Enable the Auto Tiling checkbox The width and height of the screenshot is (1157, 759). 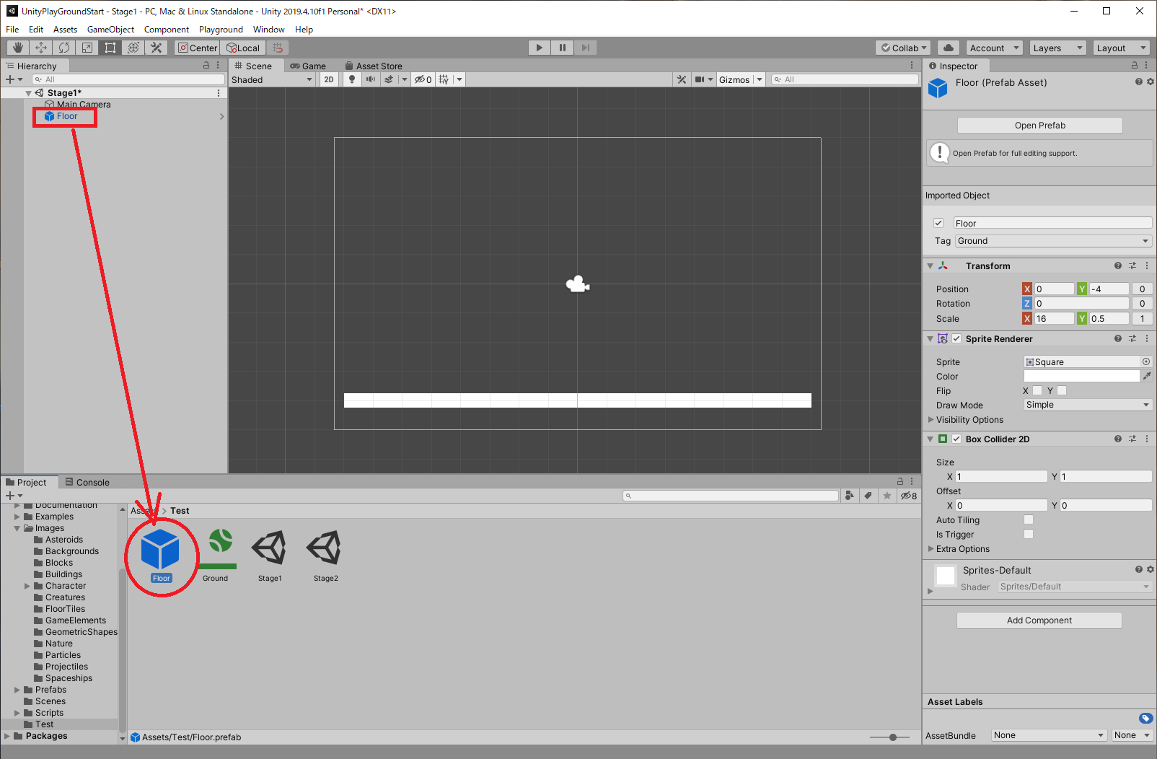coord(1029,519)
